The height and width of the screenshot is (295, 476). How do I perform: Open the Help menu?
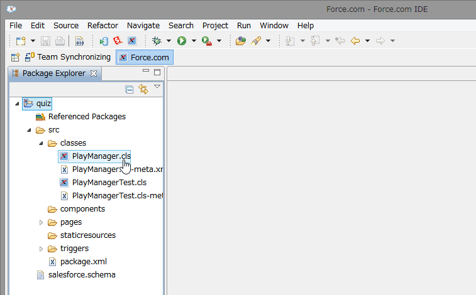[306, 26]
